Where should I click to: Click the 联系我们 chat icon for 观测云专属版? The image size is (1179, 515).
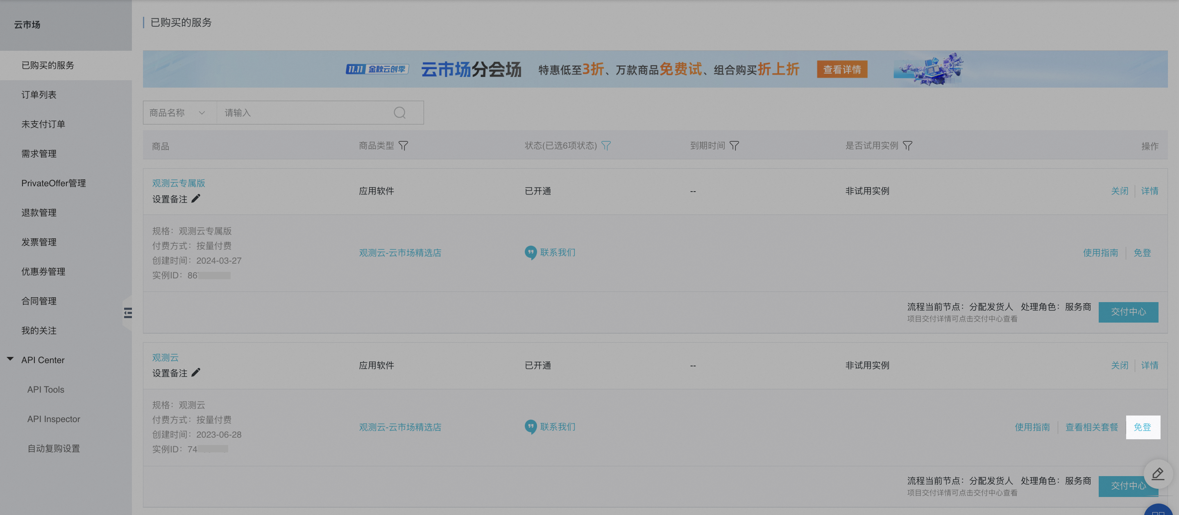point(531,253)
